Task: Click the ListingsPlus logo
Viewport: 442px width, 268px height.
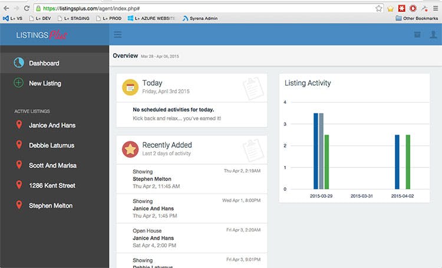Action: click(x=41, y=35)
